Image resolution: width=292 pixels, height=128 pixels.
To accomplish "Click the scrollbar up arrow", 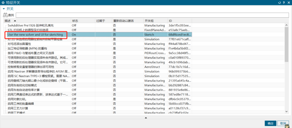I will (x=287, y=25).
